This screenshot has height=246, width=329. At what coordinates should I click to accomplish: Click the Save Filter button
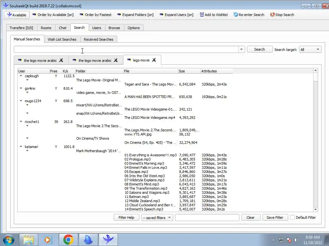coord(275,217)
